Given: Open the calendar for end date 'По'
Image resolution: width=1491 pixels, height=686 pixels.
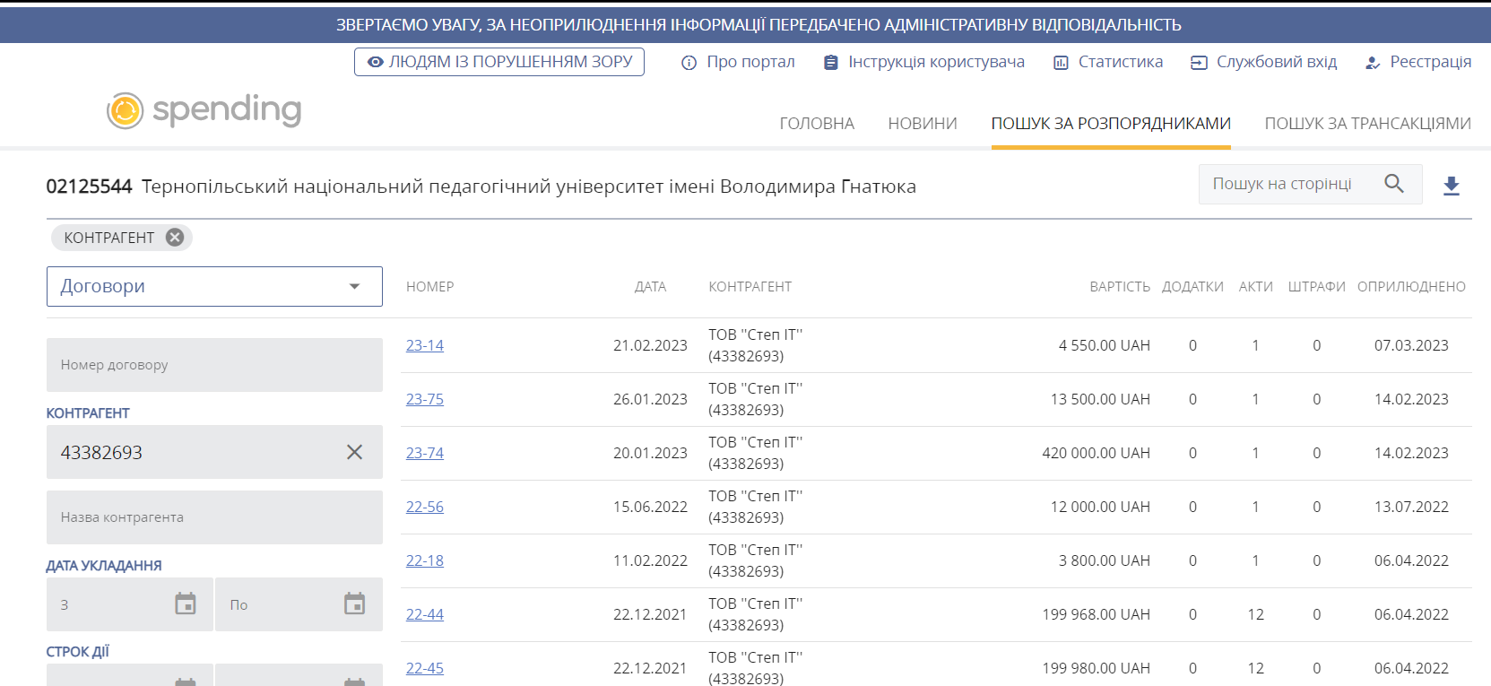Looking at the screenshot, I should point(354,604).
